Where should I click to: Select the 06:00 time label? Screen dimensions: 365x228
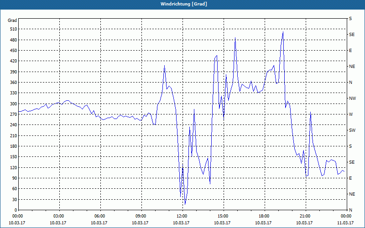coord(100,216)
